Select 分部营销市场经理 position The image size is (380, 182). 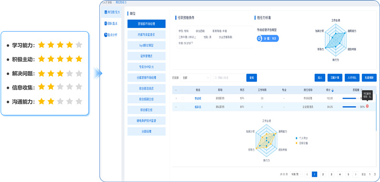[146, 78]
